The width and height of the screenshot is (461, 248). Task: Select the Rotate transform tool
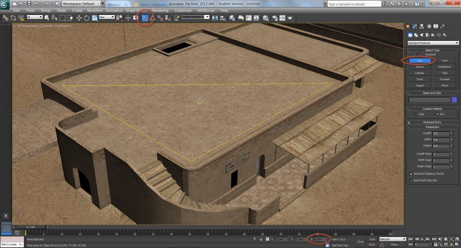tap(87, 18)
